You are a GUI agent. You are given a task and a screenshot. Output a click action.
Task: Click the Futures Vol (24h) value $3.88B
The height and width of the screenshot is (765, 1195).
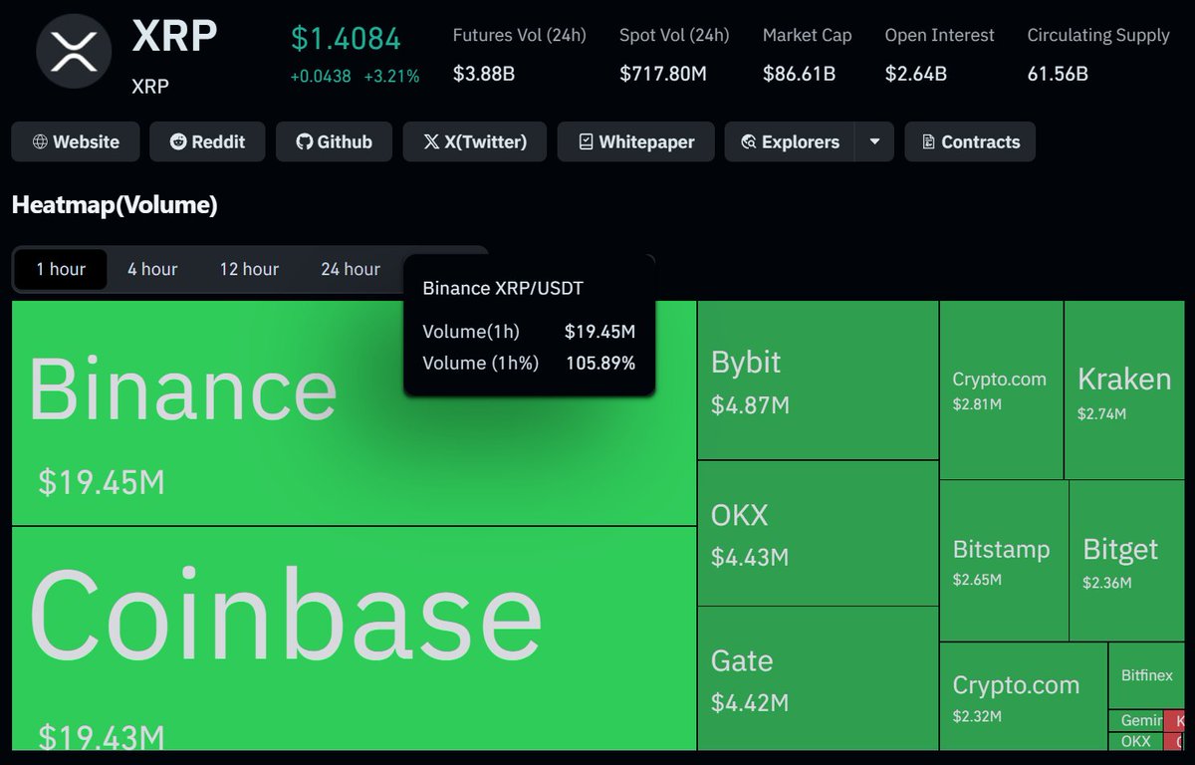pos(484,73)
